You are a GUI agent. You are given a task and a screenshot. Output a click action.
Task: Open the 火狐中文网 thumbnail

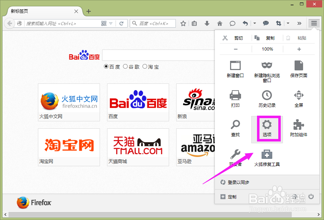69,102
